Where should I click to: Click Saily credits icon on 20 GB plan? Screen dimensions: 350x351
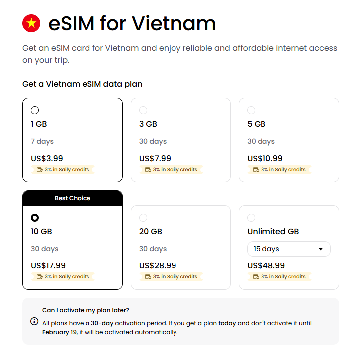(148, 277)
